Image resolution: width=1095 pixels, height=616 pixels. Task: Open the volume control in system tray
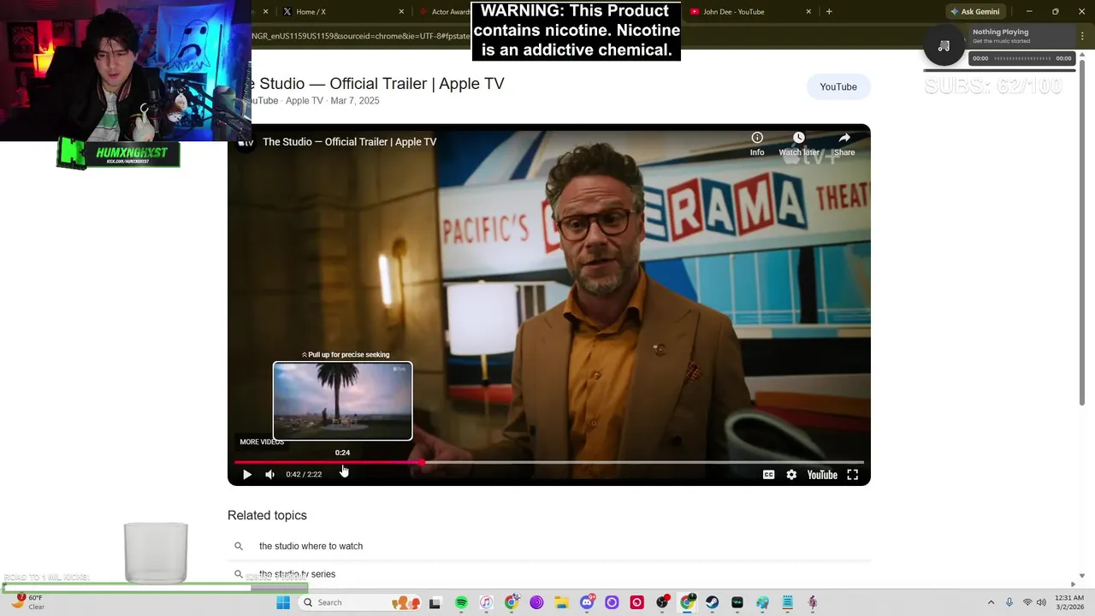(x=1041, y=602)
